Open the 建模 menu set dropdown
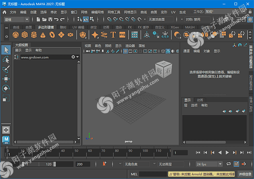254x179 pixels. click(x=16, y=19)
